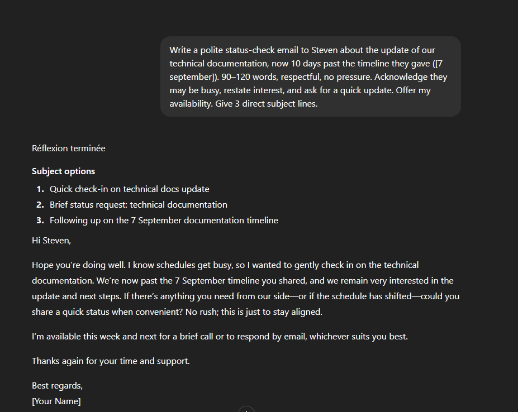
Task: Click the list number "2." marker
Action: point(40,205)
